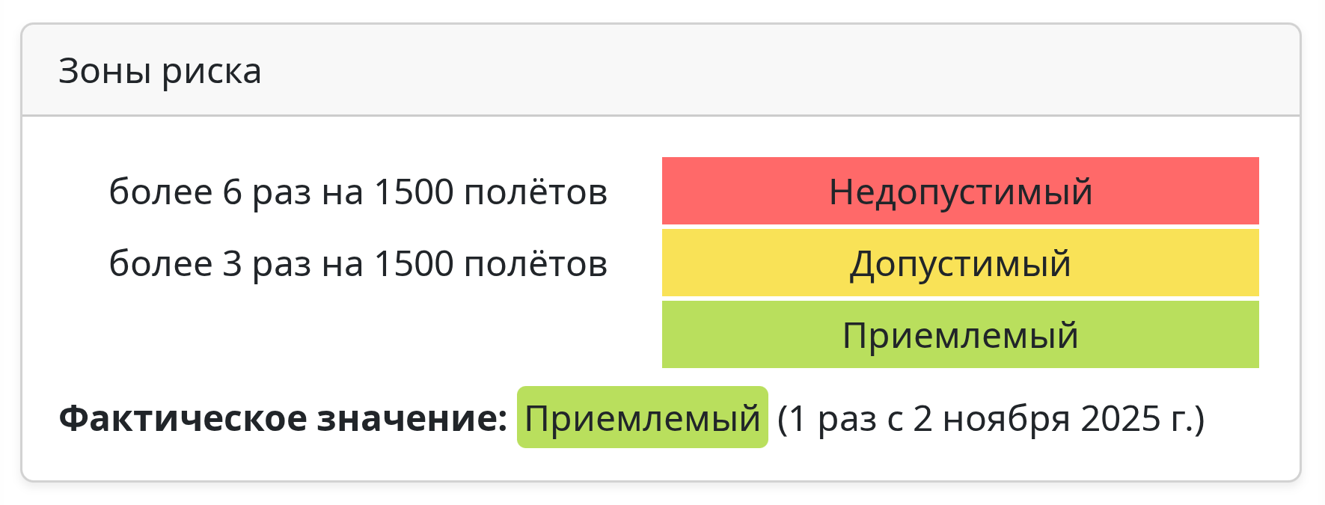Viewport: 1325px width, 505px height.
Task: Click the "более 3 раз на 1500 полётов" threshold
Action: point(358,264)
